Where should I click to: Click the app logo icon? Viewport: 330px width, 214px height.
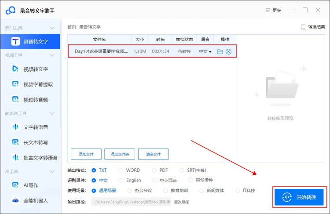11,11
